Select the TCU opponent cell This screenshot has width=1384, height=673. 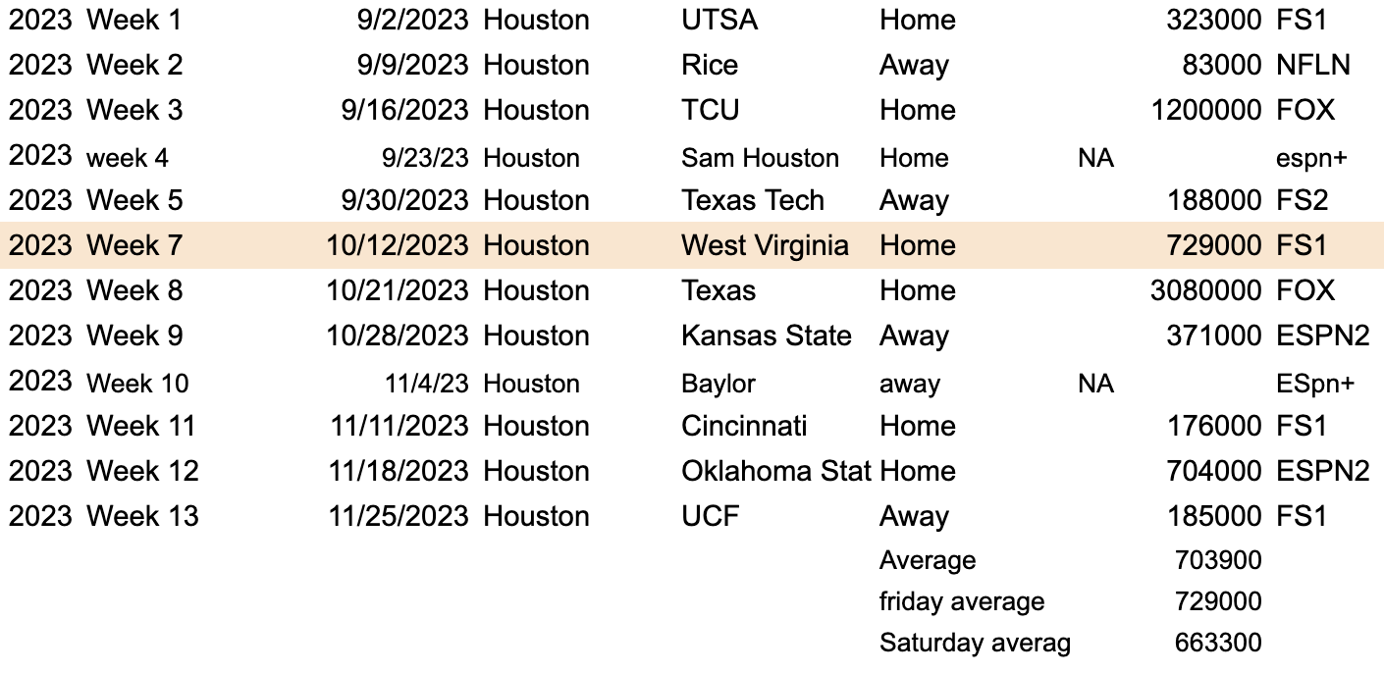click(x=710, y=110)
